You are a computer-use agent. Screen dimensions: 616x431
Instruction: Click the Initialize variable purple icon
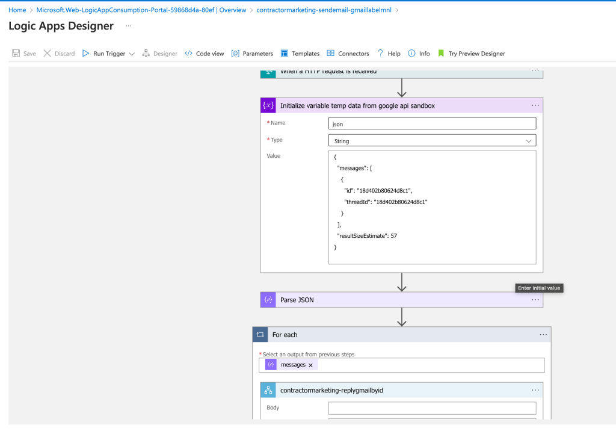pos(268,105)
